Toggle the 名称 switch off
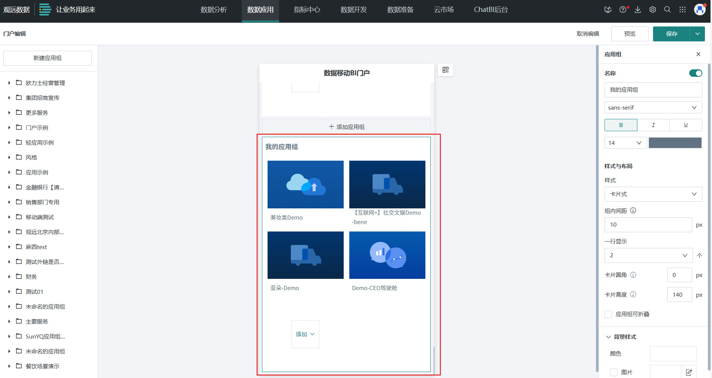 [x=695, y=73]
